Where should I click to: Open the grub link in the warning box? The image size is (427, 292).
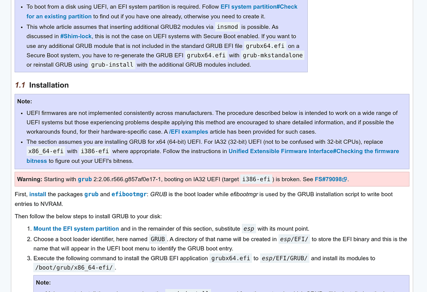85,179
